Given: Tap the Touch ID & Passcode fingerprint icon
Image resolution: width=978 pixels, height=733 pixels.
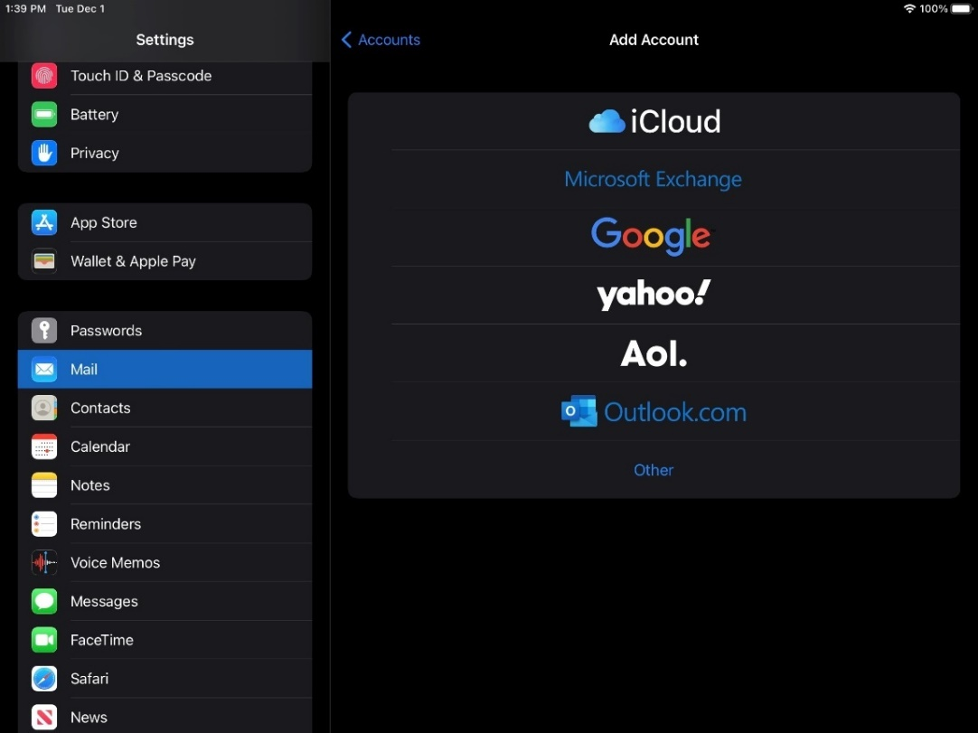Looking at the screenshot, I should tap(44, 76).
